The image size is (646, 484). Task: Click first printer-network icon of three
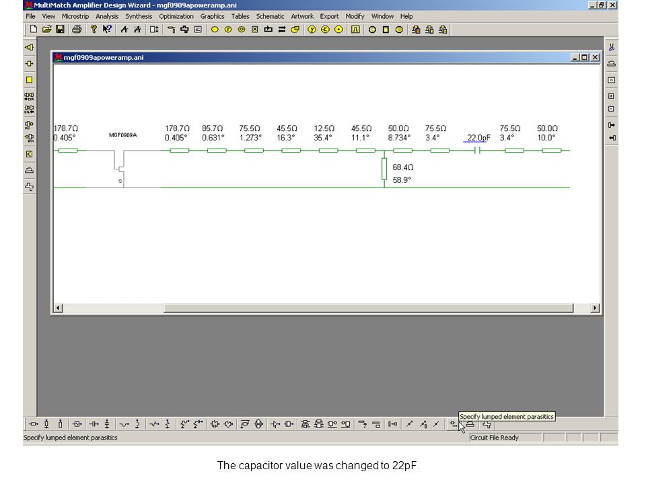point(416,29)
